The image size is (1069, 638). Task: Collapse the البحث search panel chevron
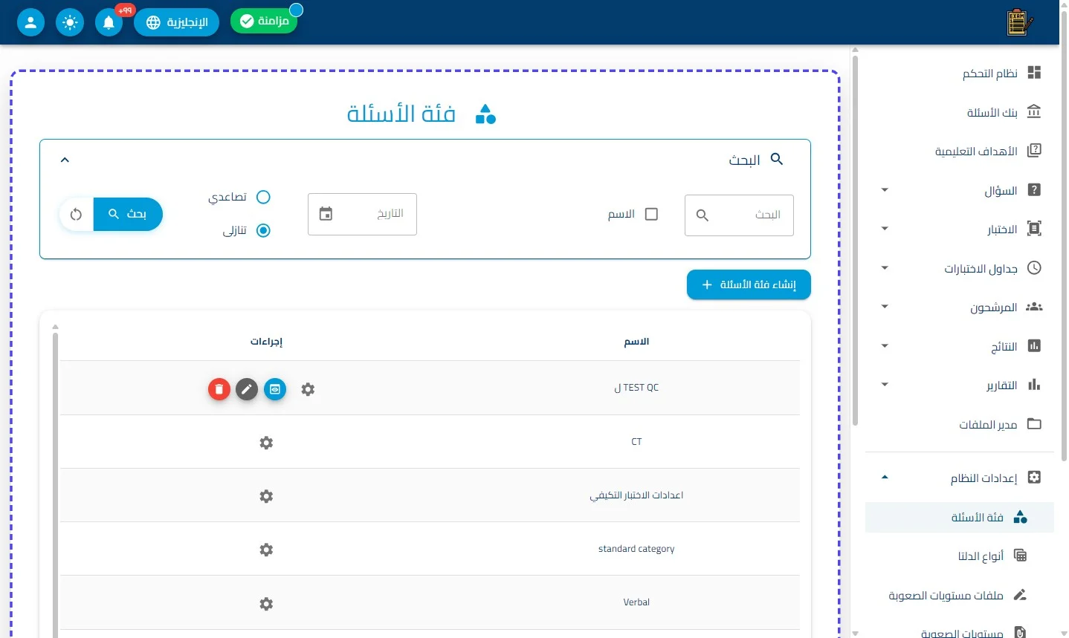[x=65, y=160]
